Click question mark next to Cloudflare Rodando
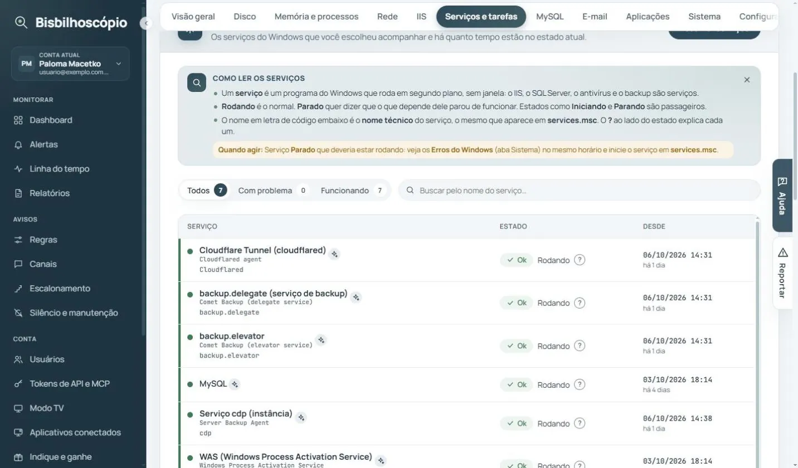798x468 pixels. click(x=580, y=260)
